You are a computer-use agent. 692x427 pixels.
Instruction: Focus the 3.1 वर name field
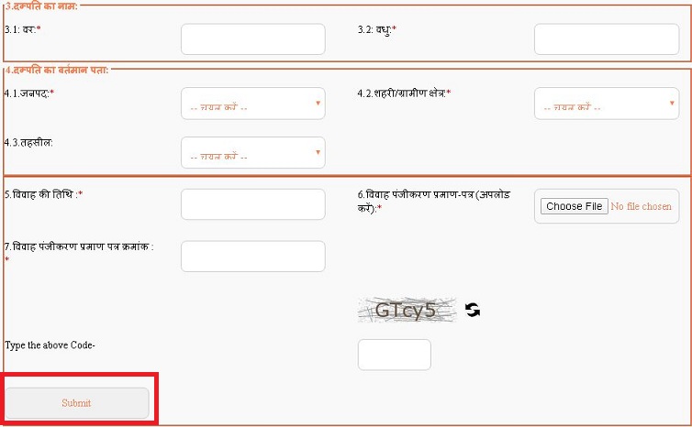click(252, 39)
